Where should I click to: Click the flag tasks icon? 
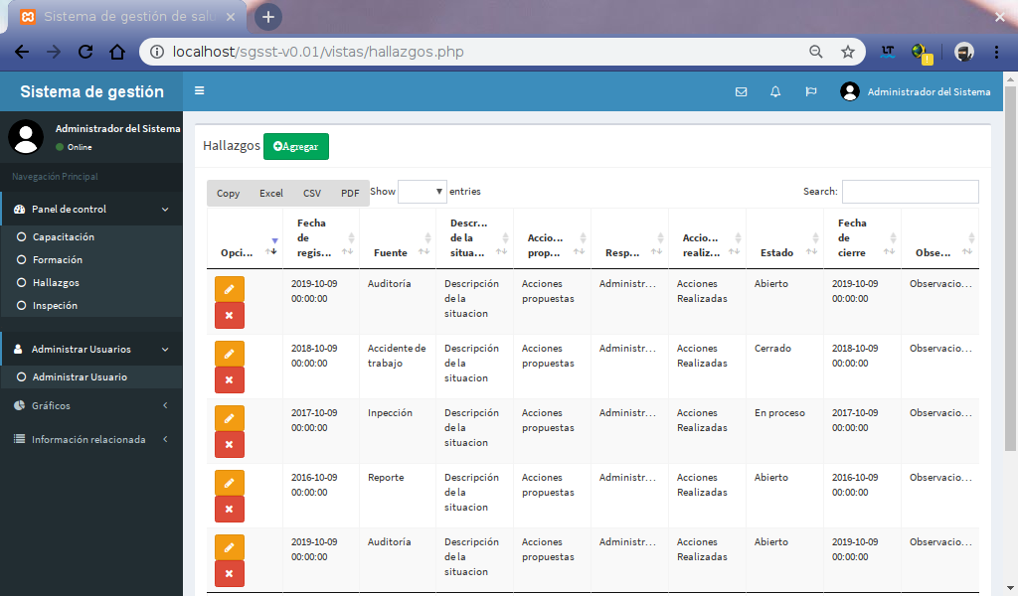click(x=811, y=91)
